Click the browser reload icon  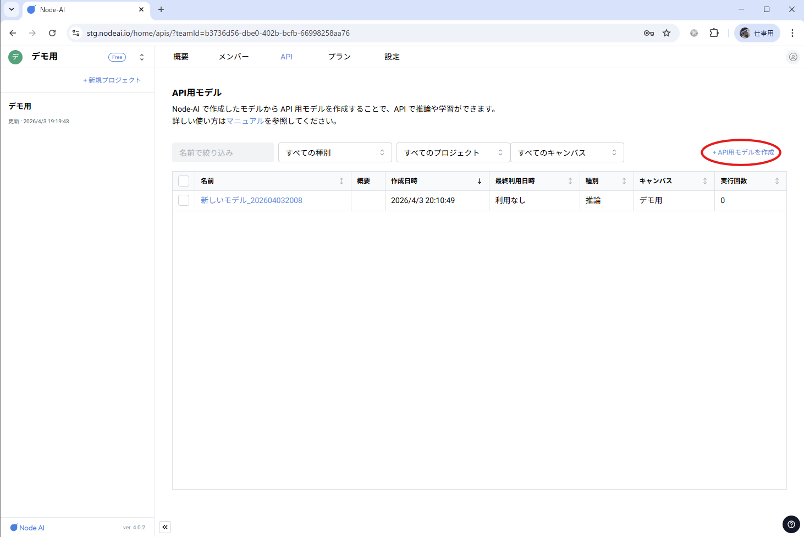52,33
